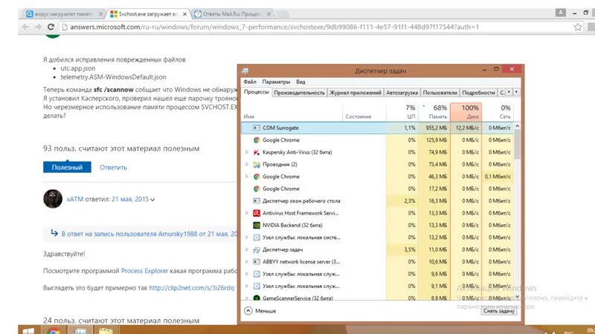Viewport: 595px width, 334px height.
Task: Sort by the ЦП column header
Action: [402, 112]
